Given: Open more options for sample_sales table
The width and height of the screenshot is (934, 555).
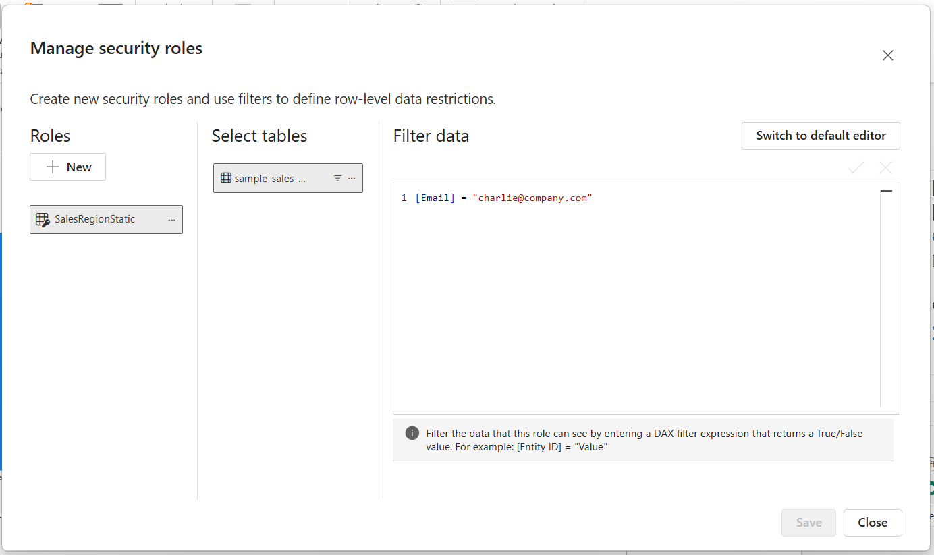Looking at the screenshot, I should (x=352, y=178).
